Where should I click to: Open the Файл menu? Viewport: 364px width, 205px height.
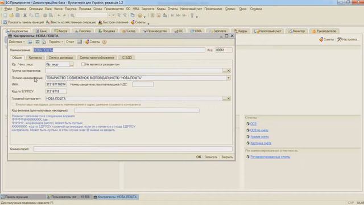point(8,9)
